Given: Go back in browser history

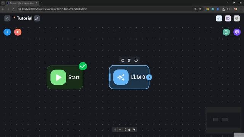Looking at the screenshot, I should [x=3, y=9].
